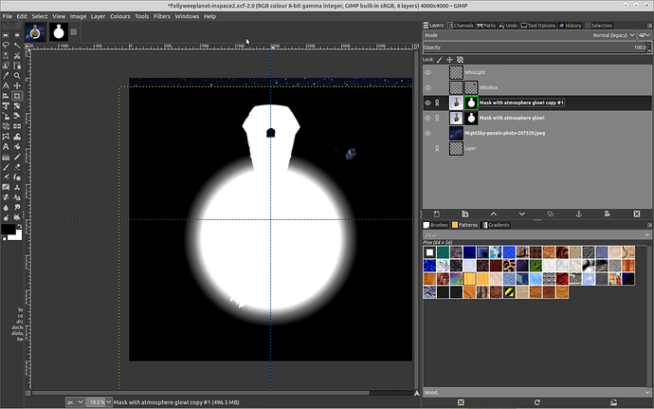Open the Filters menu
Viewport: 654px width, 409px height.
[x=162, y=16]
